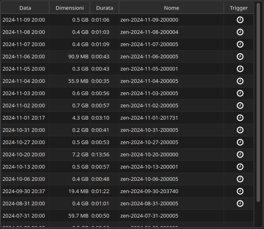Sort archives by the Nome column header
264x229 pixels.
click(171, 8)
